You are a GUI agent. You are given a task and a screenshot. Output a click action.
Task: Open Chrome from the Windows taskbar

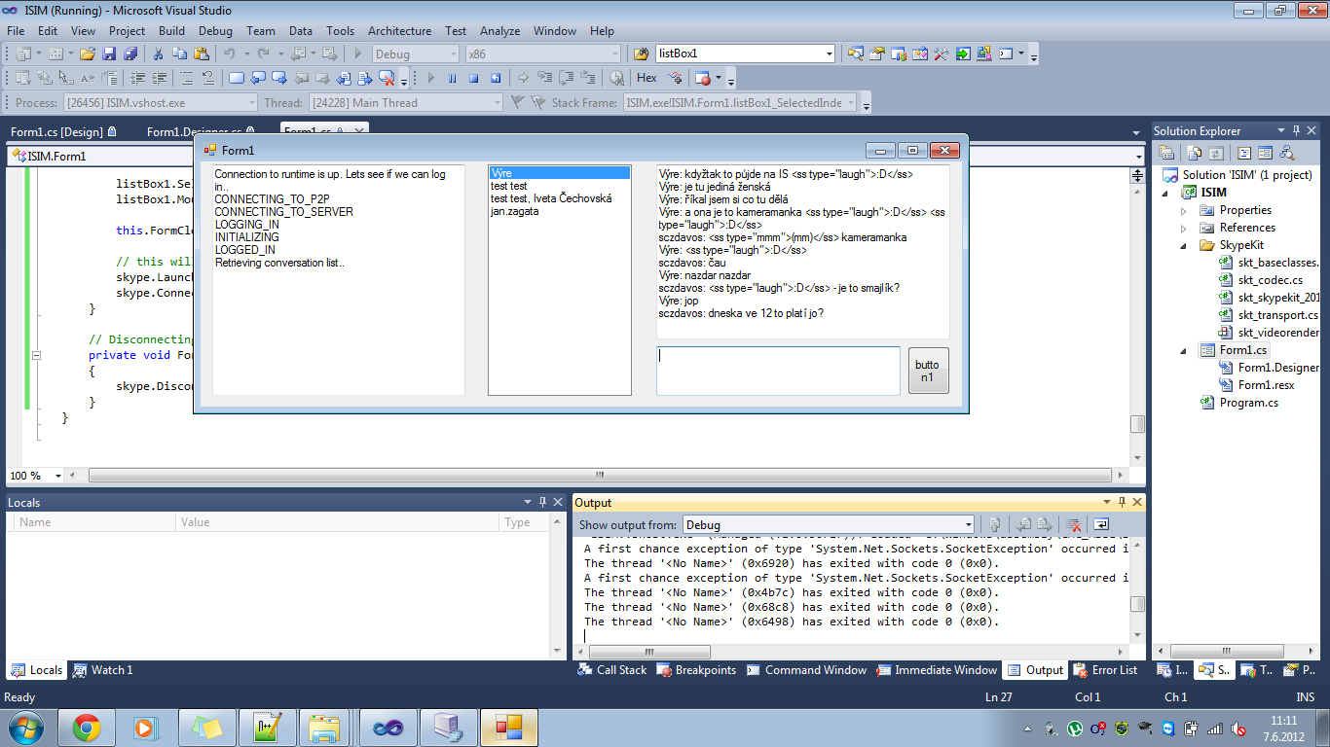coord(87,727)
